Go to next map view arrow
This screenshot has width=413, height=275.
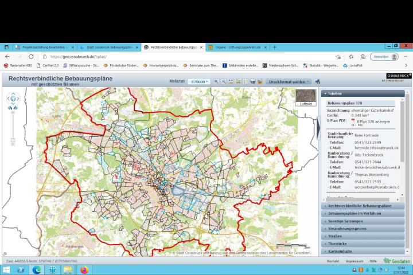pos(15,108)
